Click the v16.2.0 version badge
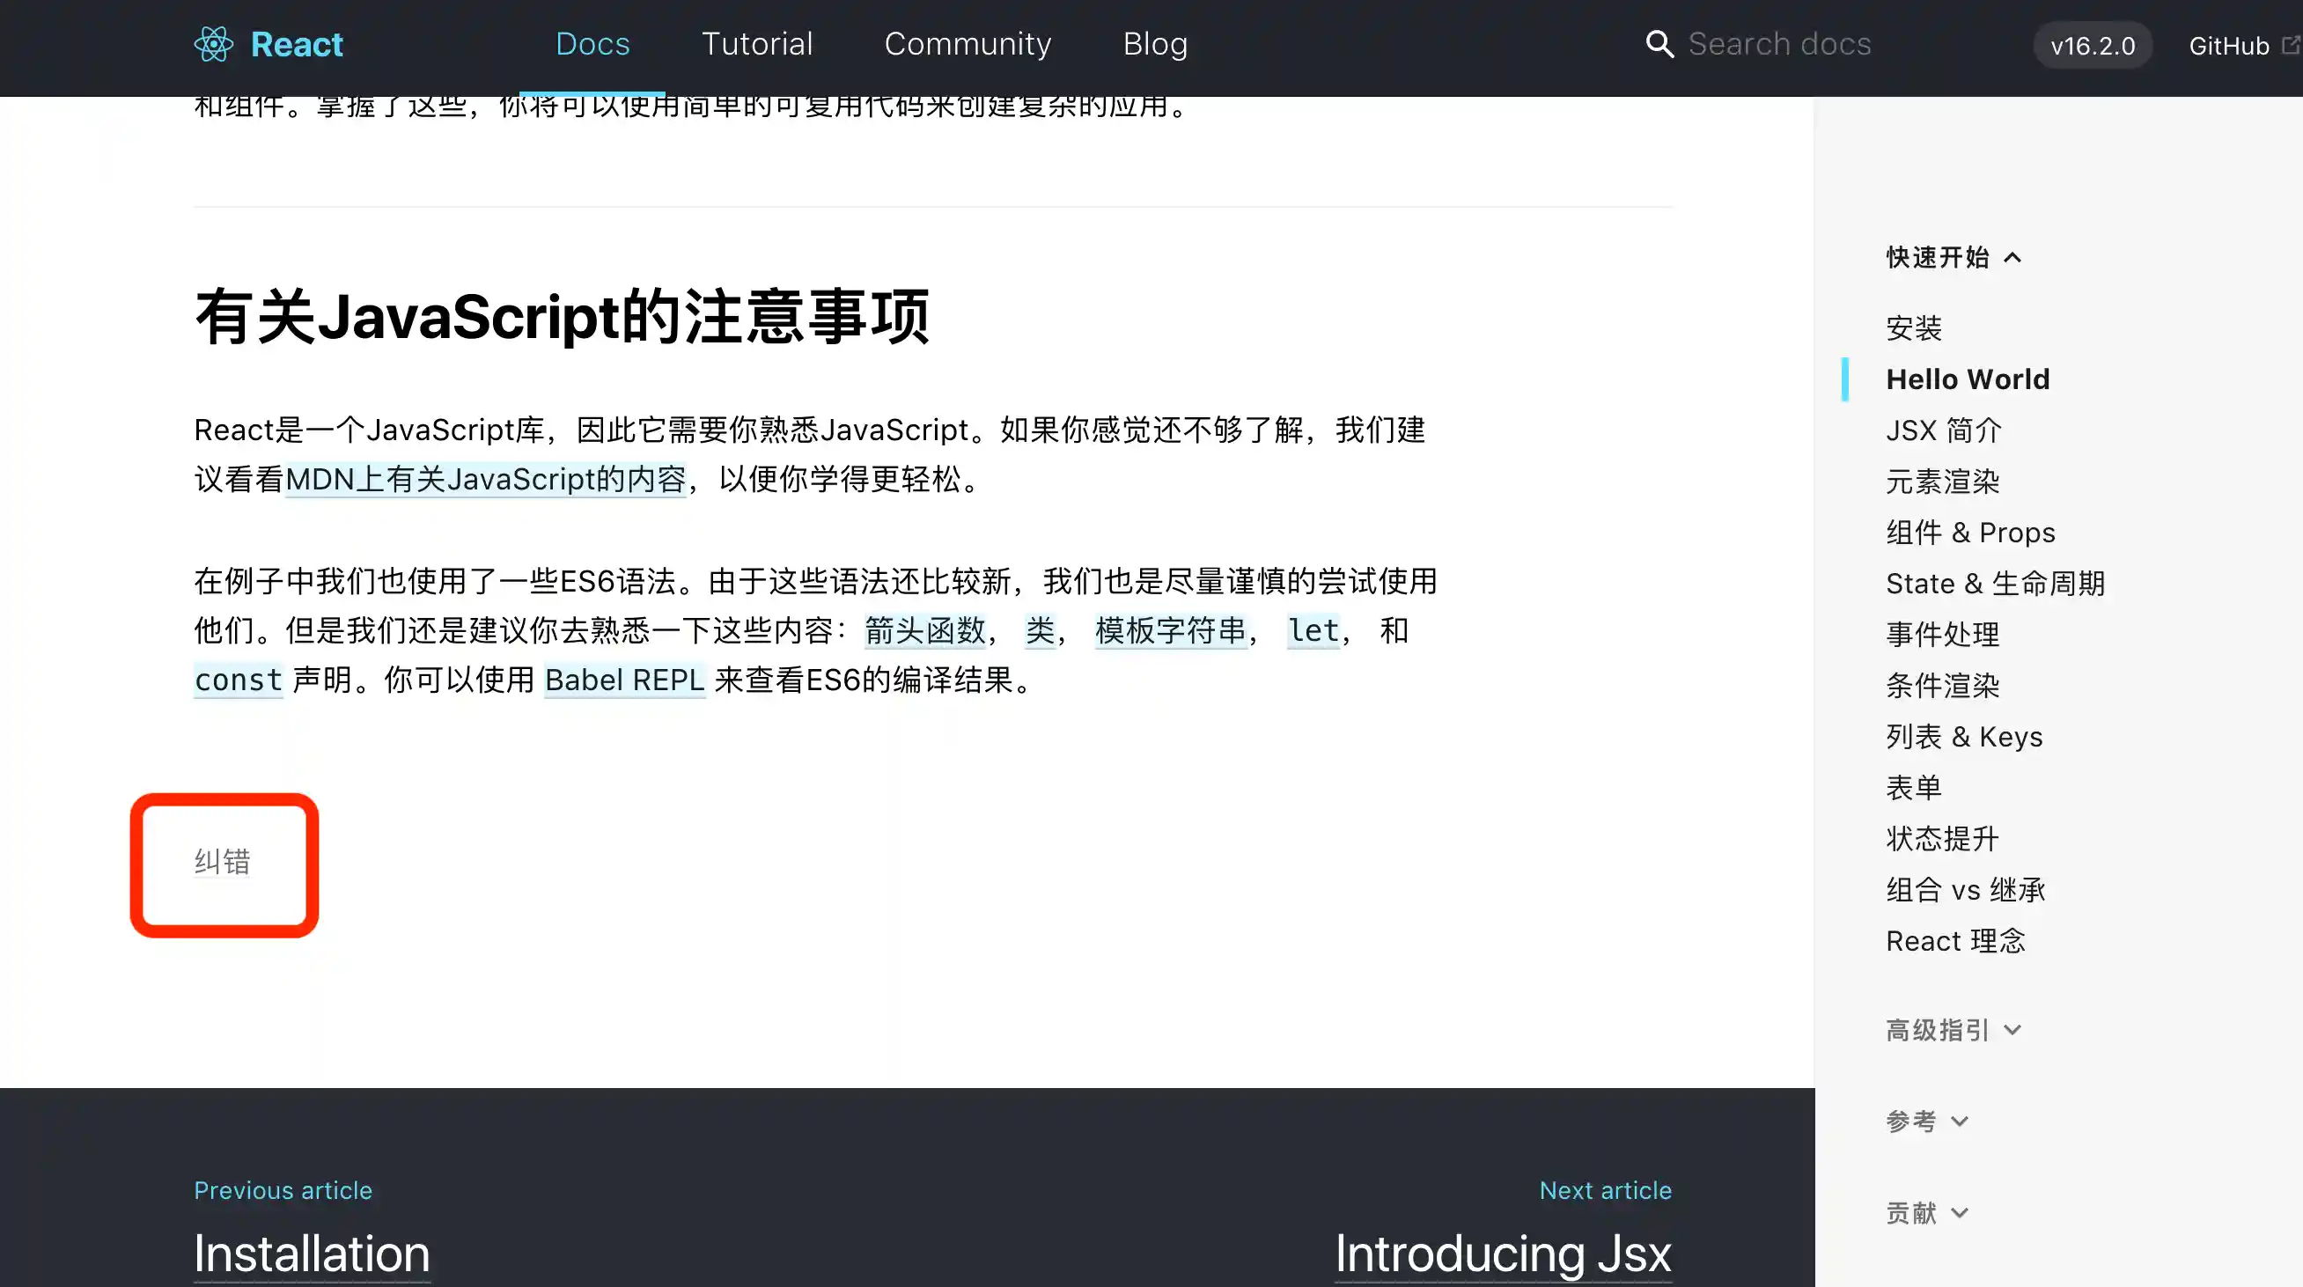This screenshot has width=2303, height=1287. 2092,46
